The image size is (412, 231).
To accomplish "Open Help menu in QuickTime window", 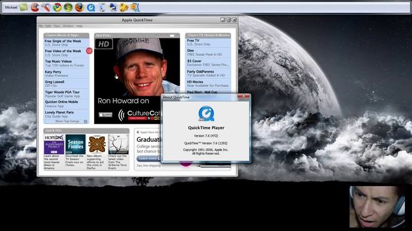I will pyautogui.click(x=79, y=26).
